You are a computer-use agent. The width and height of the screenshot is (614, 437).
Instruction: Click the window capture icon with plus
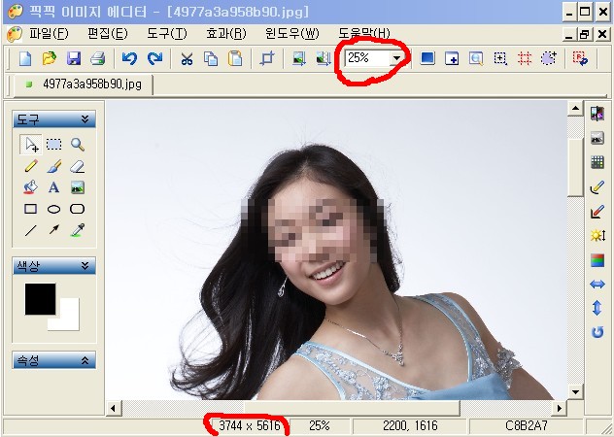(452, 58)
